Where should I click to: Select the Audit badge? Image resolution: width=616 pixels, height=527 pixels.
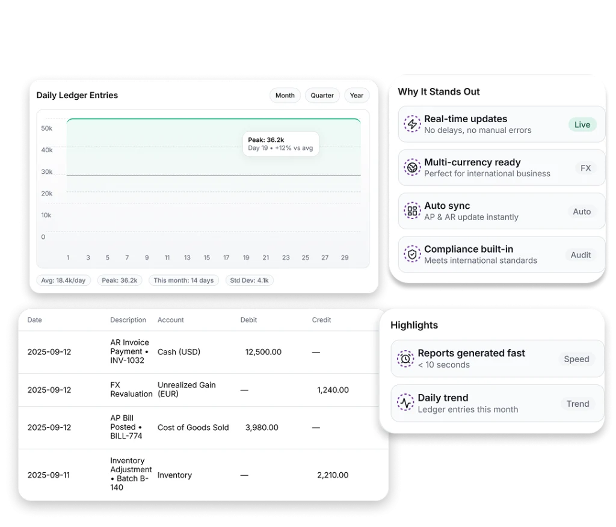pyautogui.click(x=581, y=255)
